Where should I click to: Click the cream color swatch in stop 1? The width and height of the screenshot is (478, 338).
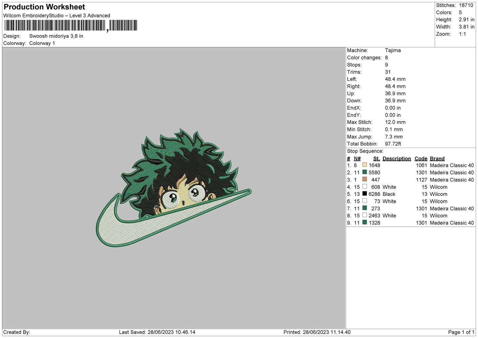click(x=365, y=165)
